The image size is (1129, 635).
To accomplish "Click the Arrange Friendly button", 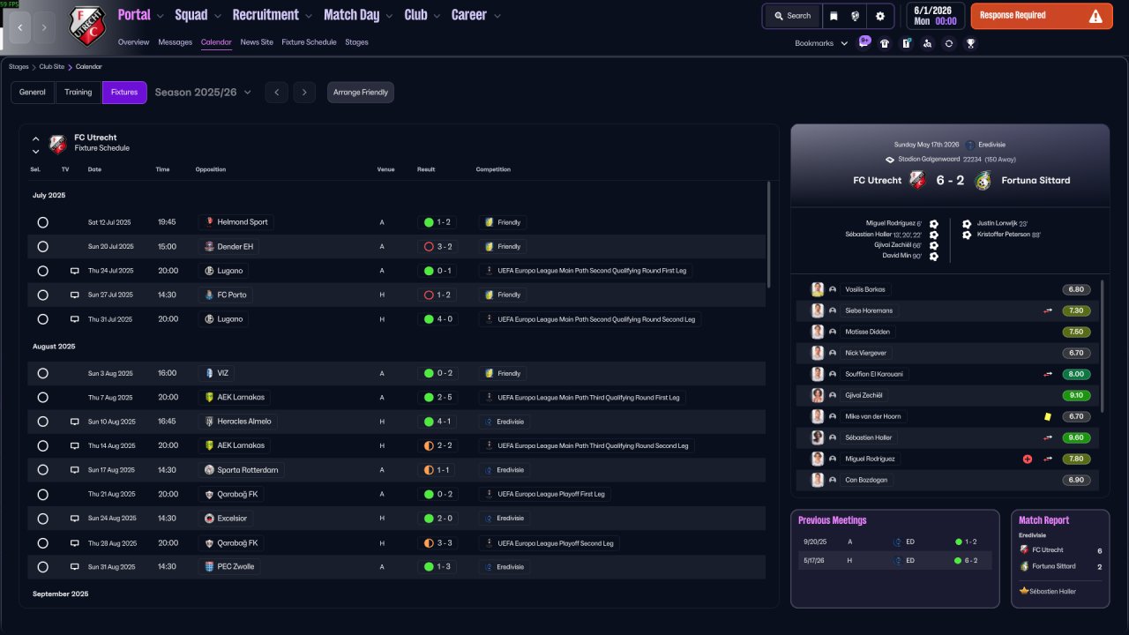I will coord(361,93).
